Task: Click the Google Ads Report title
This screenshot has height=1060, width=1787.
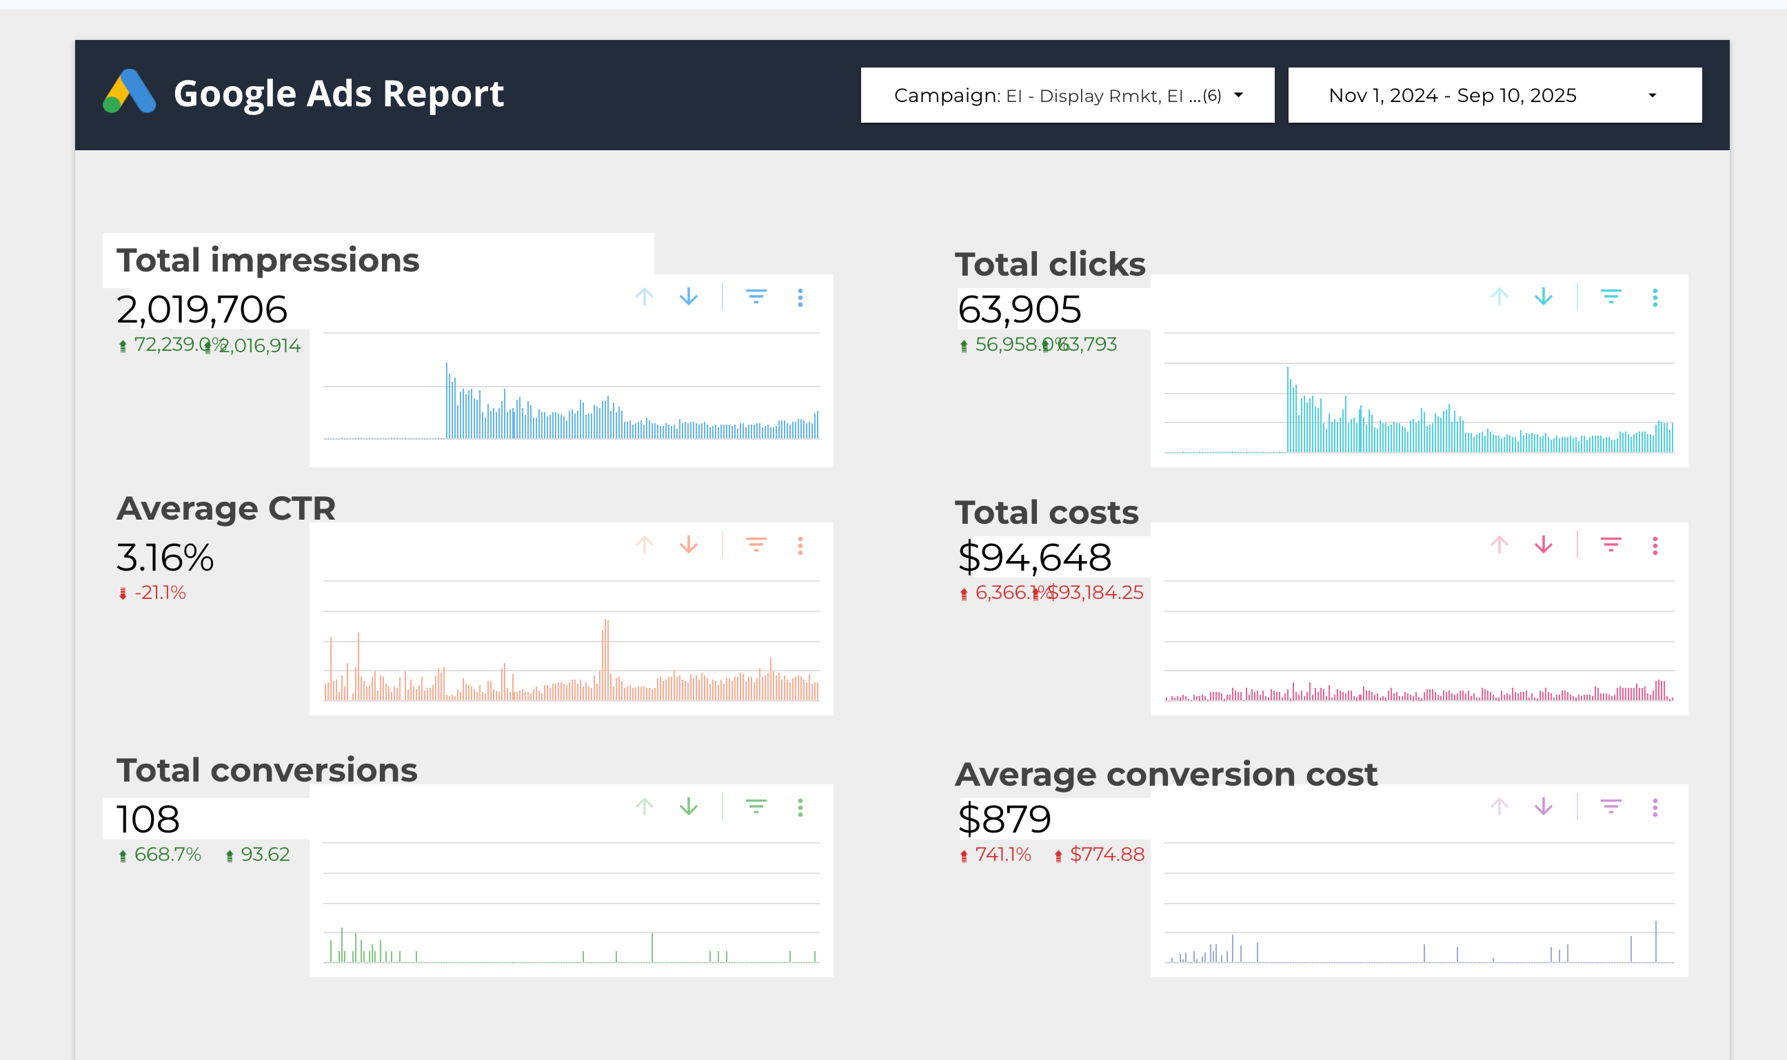Action: click(x=339, y=94)
